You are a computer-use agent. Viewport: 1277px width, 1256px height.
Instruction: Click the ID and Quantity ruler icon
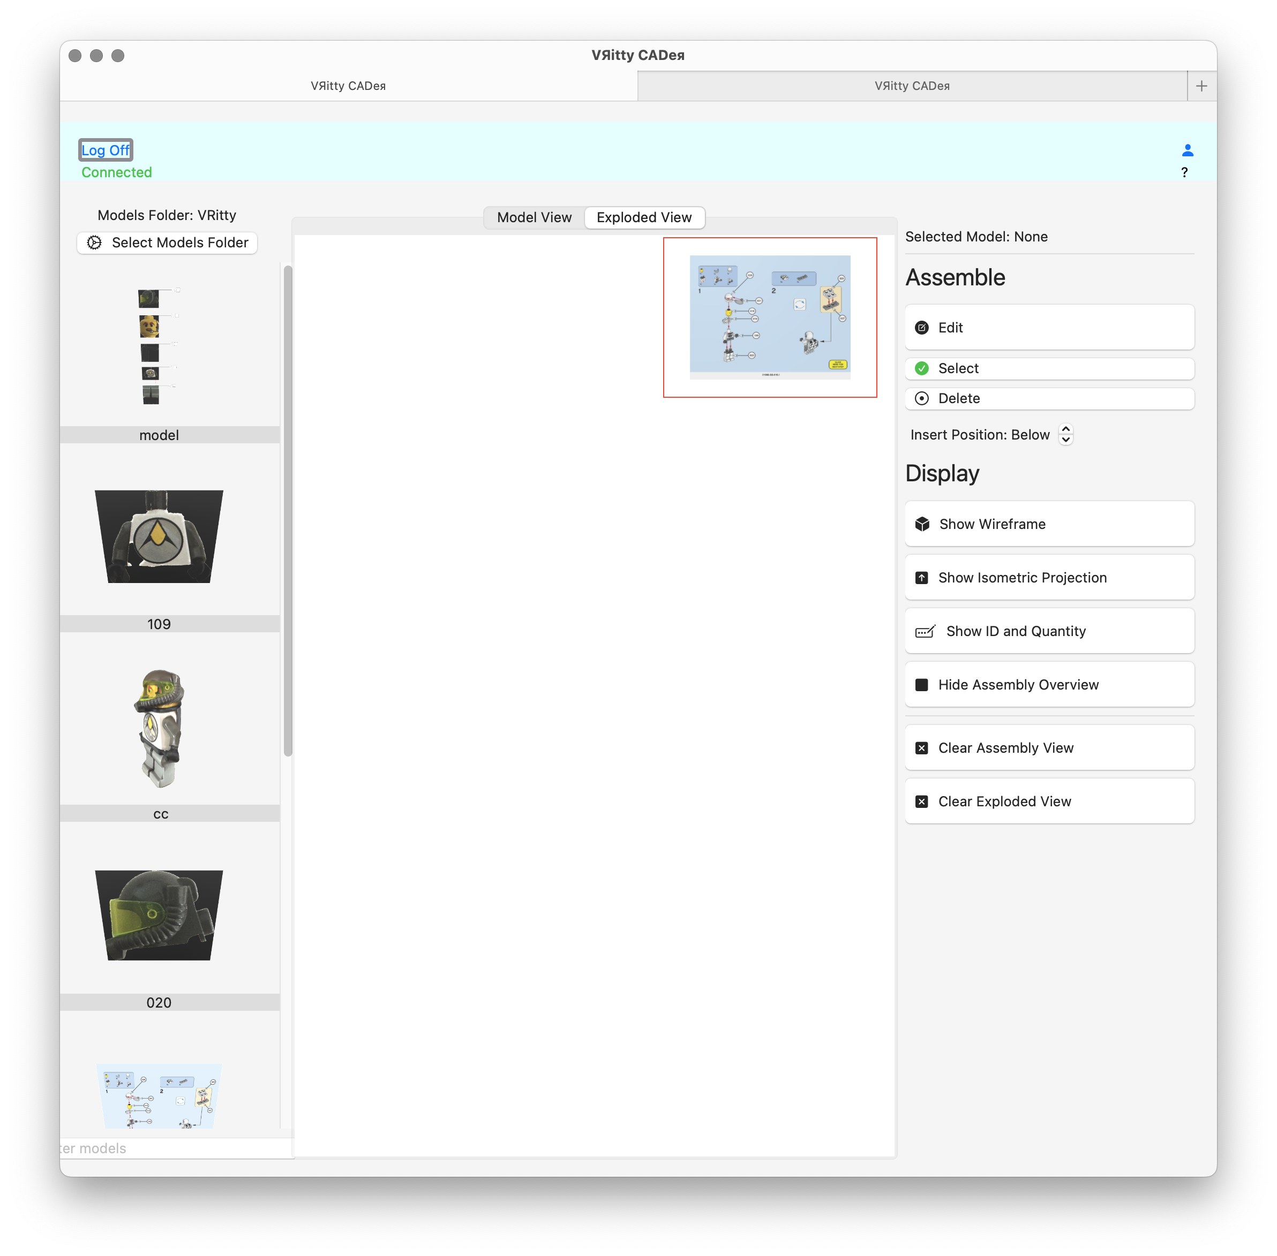(x=925, y=631)
